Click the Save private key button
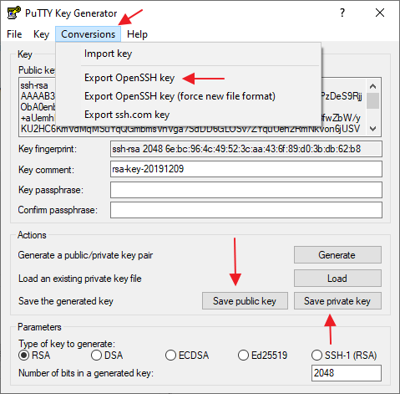 [x=337, y=301]
